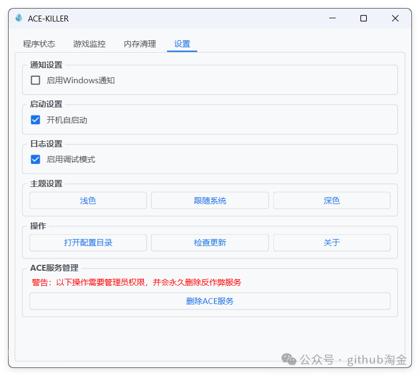Open the 关于 dialog button
Image resolution: width=420 pixels, height=376 pixels.
[x=331, y=243]
